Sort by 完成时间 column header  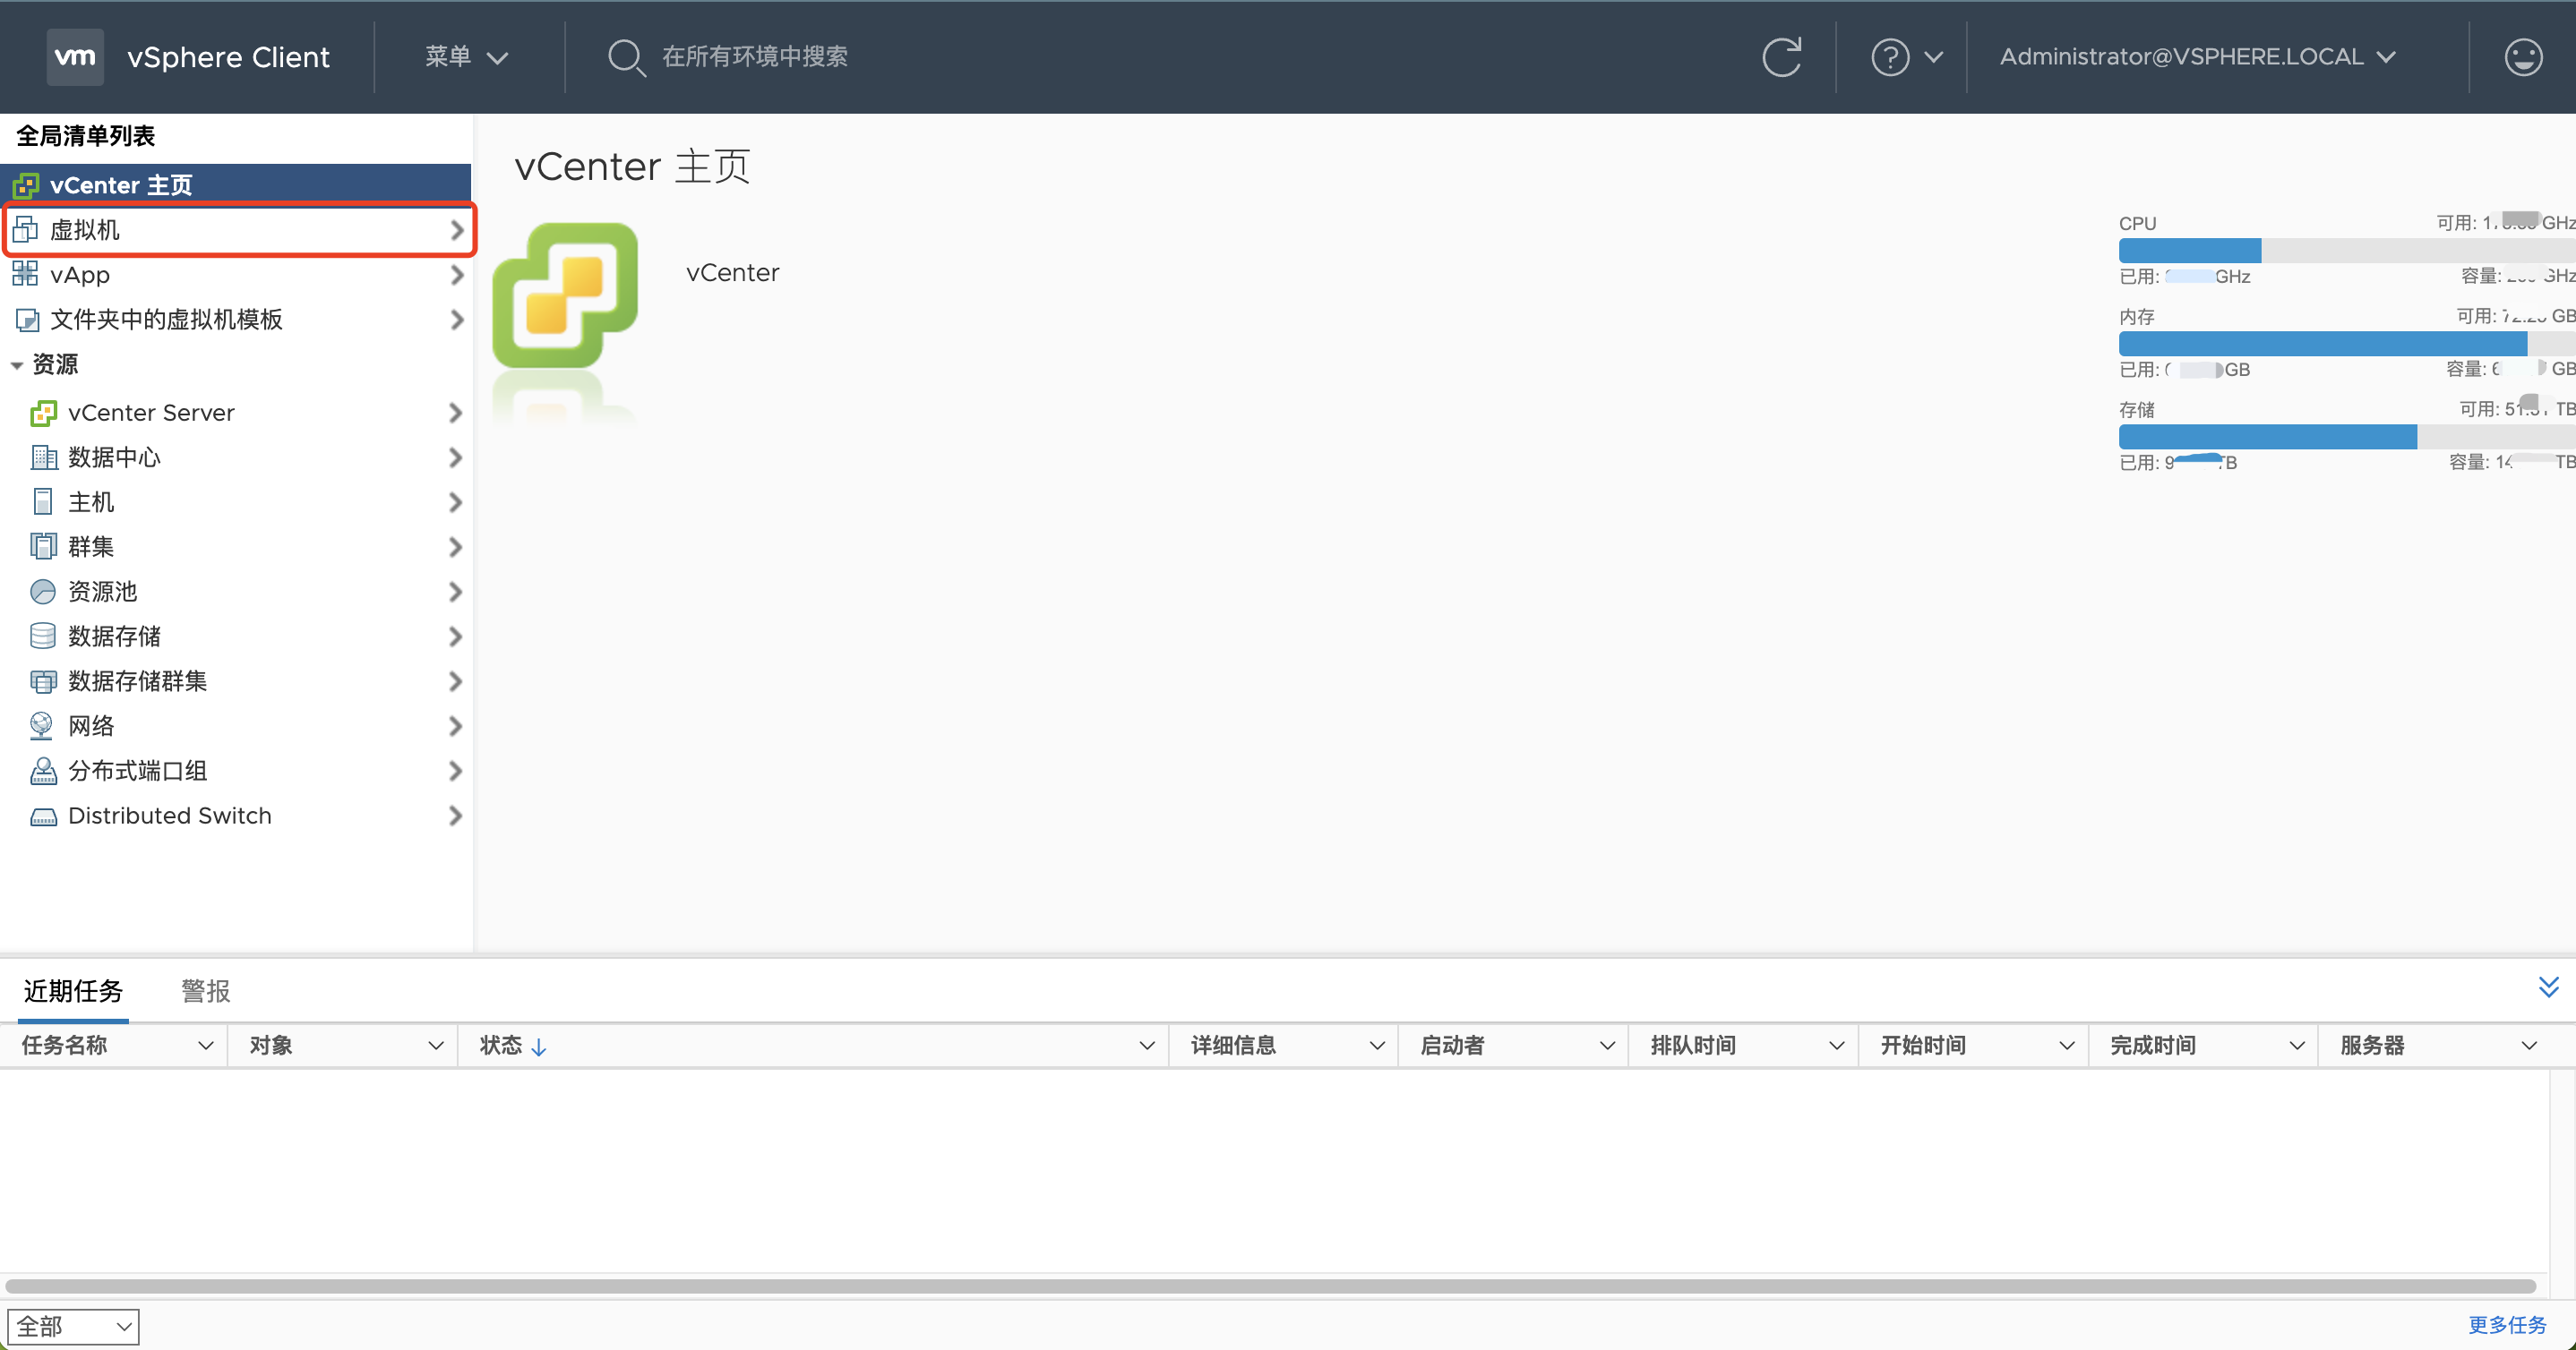2152,1046
